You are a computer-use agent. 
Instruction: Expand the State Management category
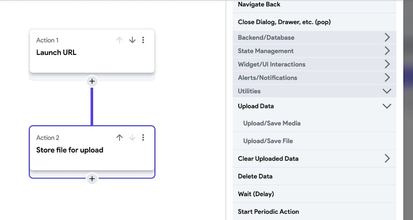(387, 51)
